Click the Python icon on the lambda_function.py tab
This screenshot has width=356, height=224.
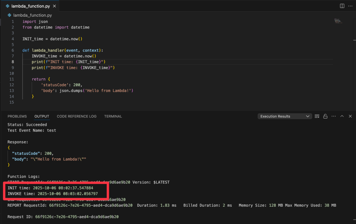pyautogui.click(x=8, y=6)
